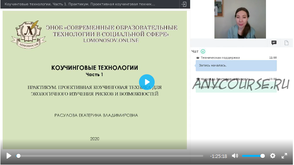Click the crown icon beside Техническая поддержка
Viewport: 294px width, 165px height.
(198, 58)
